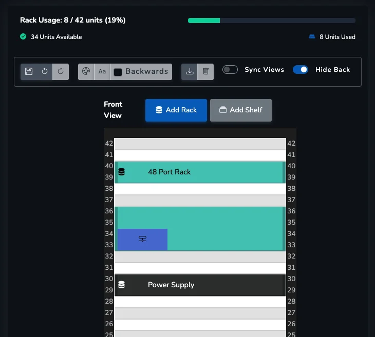Click the Add Rack button

176,110
